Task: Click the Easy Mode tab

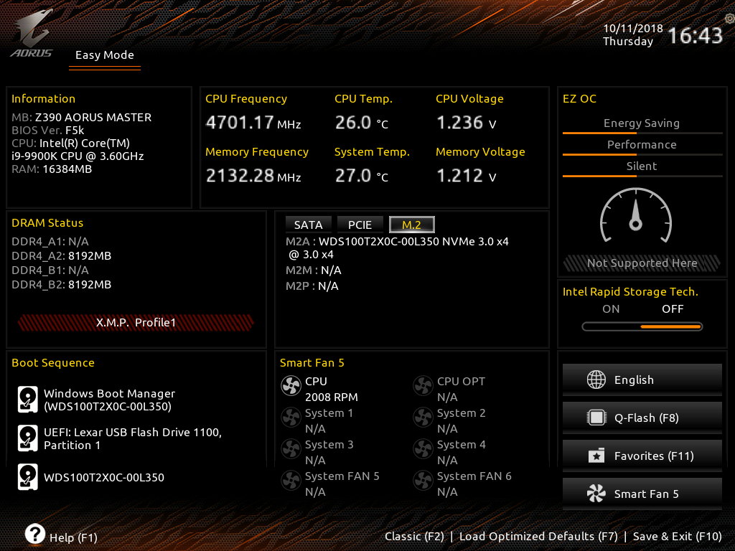Action: pos(105,55)
